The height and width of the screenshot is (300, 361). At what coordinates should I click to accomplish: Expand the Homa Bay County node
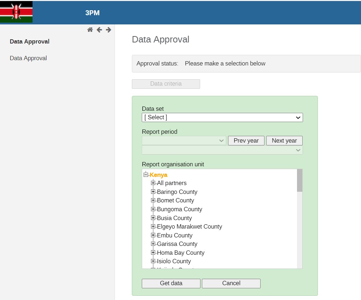point(153,253)
